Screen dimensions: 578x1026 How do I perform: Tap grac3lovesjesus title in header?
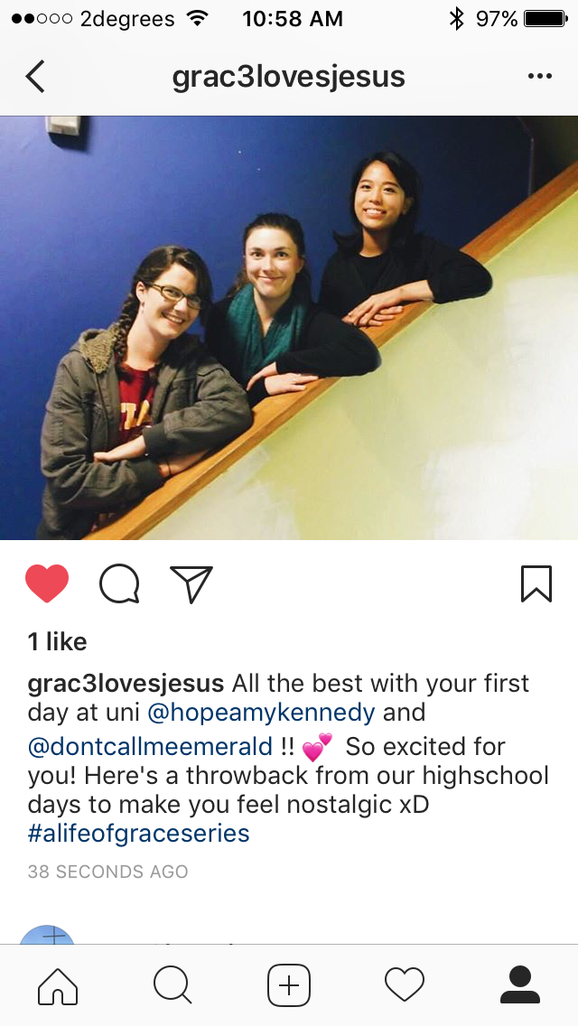289,77
